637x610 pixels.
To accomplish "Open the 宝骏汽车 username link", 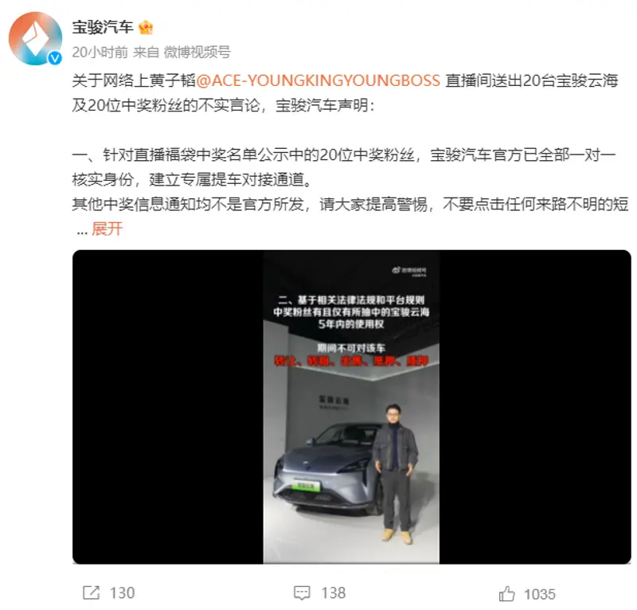I will (x=103, y=28).
